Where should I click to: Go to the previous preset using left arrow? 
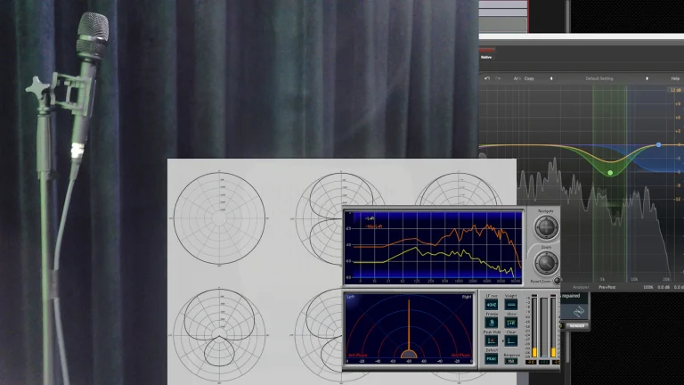tap(550, 78)
